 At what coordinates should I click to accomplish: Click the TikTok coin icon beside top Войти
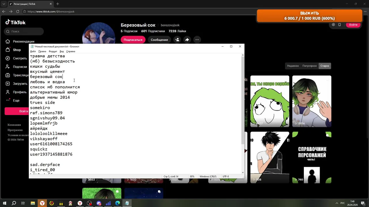(x=333, y=25)
